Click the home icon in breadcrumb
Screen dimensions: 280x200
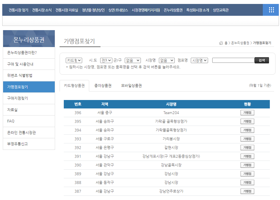221,43
